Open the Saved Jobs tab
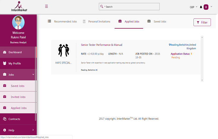The height and width of the screenshot is (139, 218). tap(157, 22)
